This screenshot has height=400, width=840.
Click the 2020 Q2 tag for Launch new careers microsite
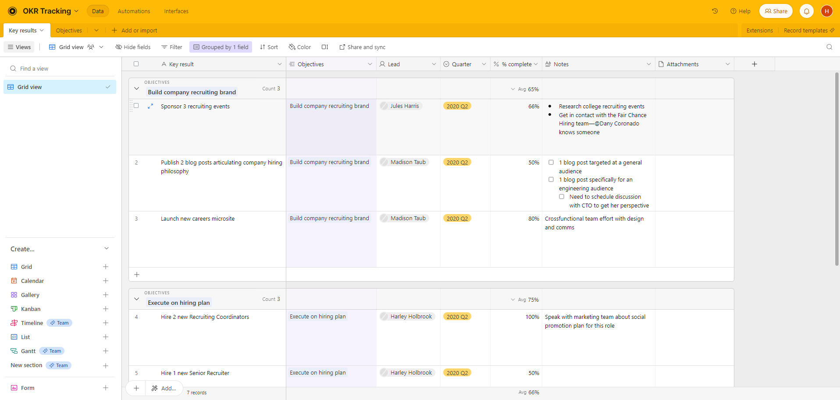click(x=457, y=218)
